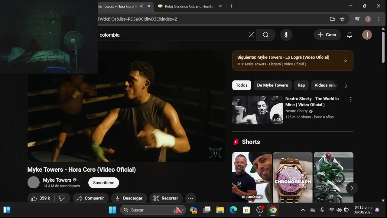Open the green motorcycle short
The image size is (387, 218).
pos(333,177)
